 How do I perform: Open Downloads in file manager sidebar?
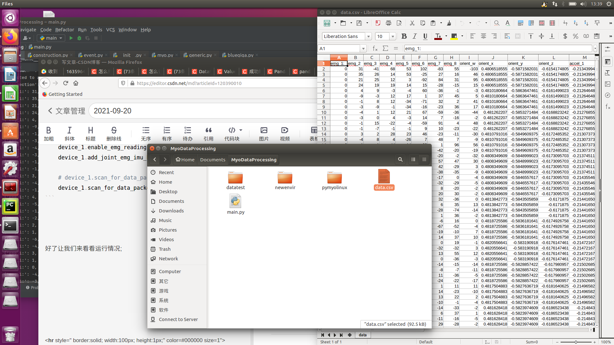(x=171, y=211)
